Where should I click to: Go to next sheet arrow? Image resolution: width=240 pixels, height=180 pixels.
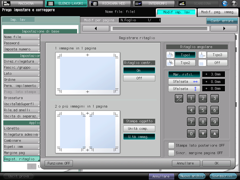click(224, 28)
